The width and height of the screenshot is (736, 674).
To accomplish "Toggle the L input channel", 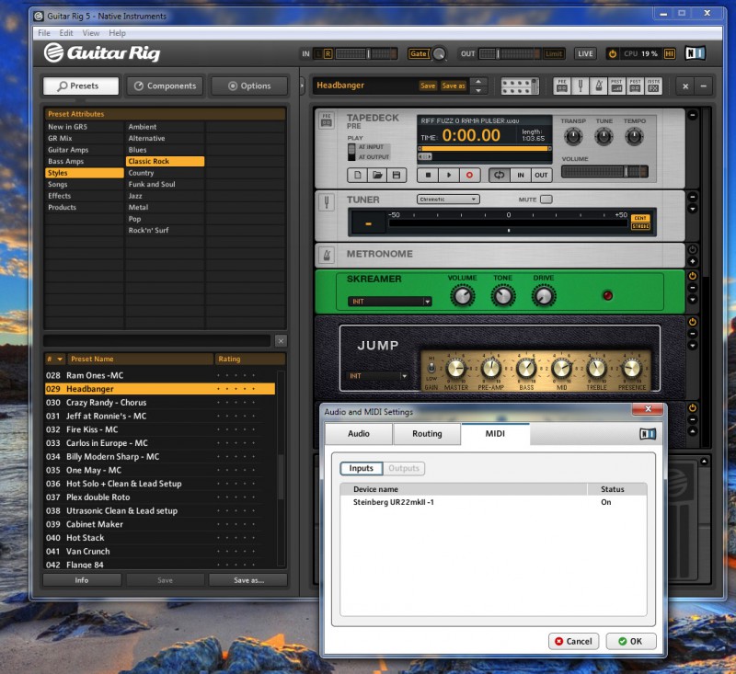I will pos(318,53).
